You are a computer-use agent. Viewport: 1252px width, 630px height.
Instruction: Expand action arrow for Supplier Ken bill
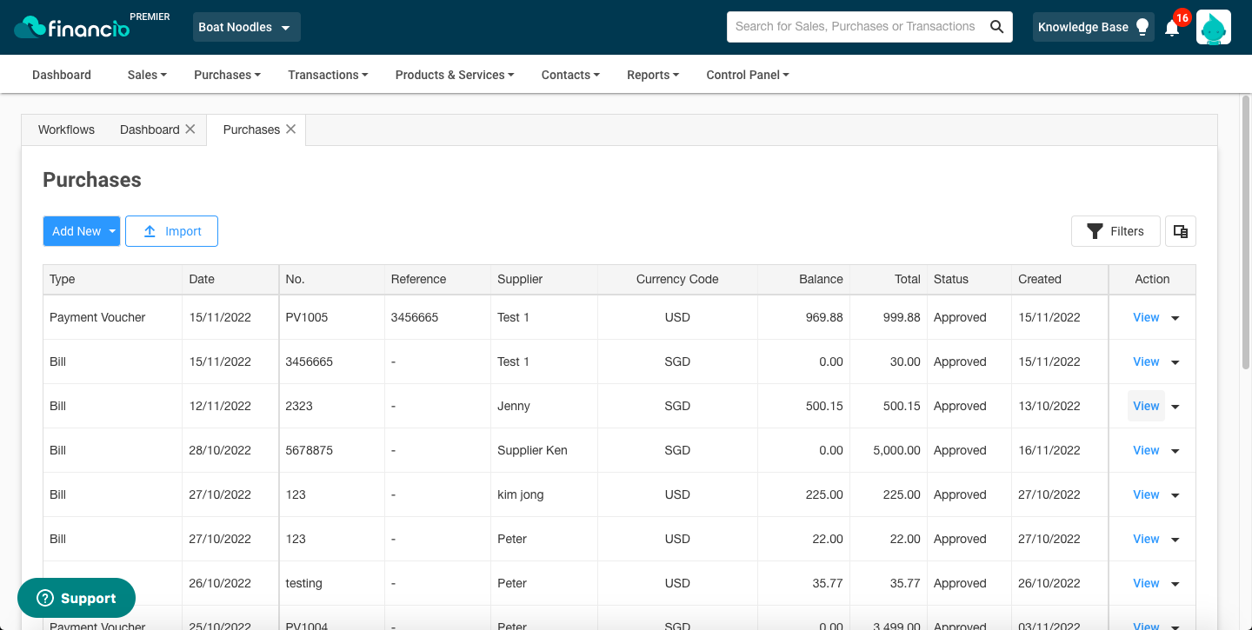[1175, 451]
